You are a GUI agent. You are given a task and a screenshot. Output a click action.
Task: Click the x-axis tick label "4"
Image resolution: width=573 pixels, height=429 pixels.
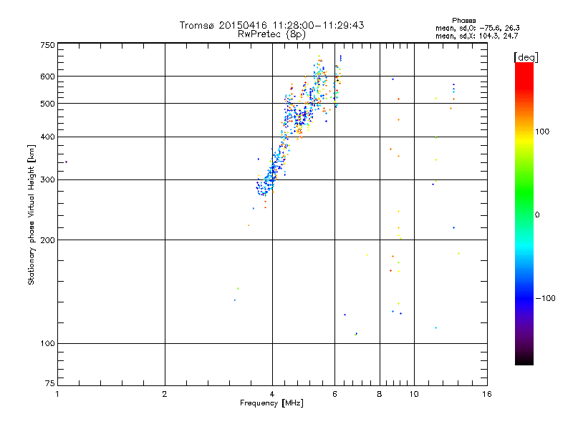coord(272,394)
